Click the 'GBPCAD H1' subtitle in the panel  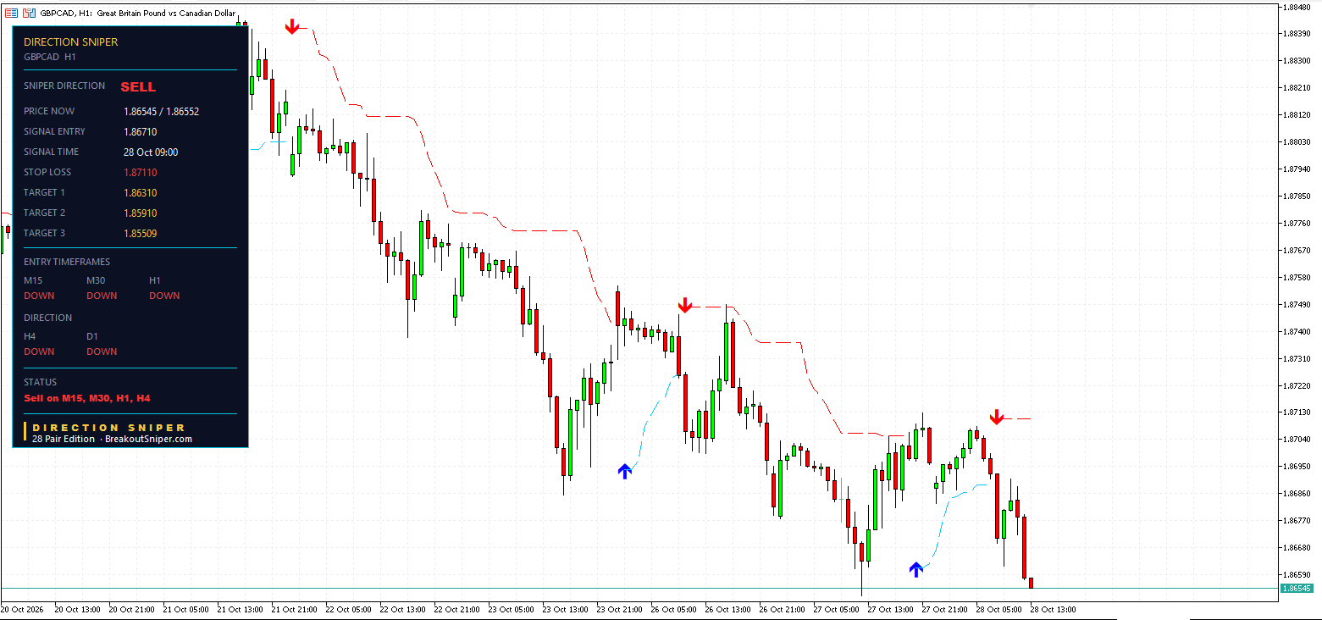[50, 57]
